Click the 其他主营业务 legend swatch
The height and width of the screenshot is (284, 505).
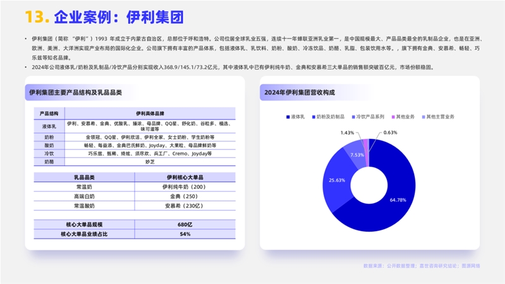click(423, 117)
